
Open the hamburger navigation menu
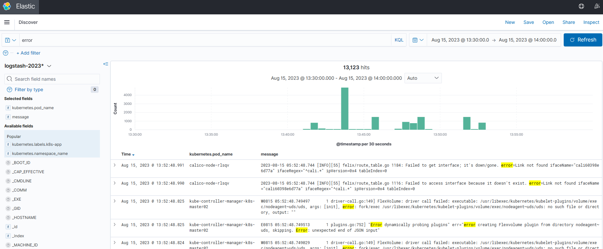(x=7, y=22)
